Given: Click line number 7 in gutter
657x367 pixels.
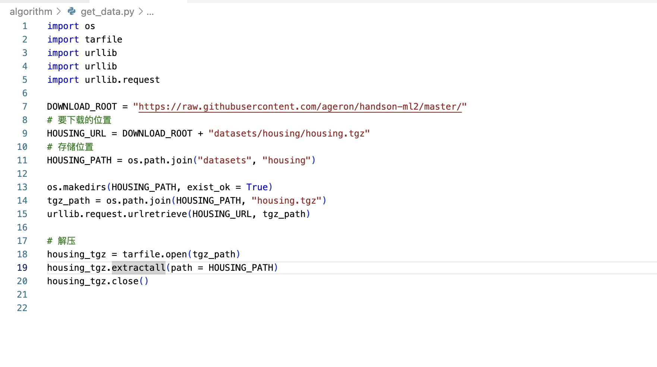Looking at the screenshot, I should tap(25, 107).
